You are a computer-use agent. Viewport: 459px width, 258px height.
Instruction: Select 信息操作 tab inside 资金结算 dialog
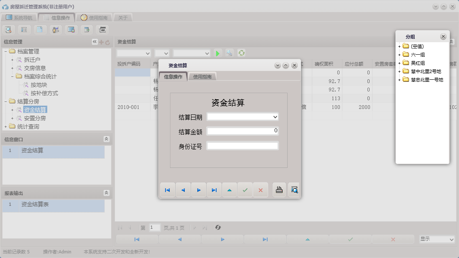click(x=173, y=76)
